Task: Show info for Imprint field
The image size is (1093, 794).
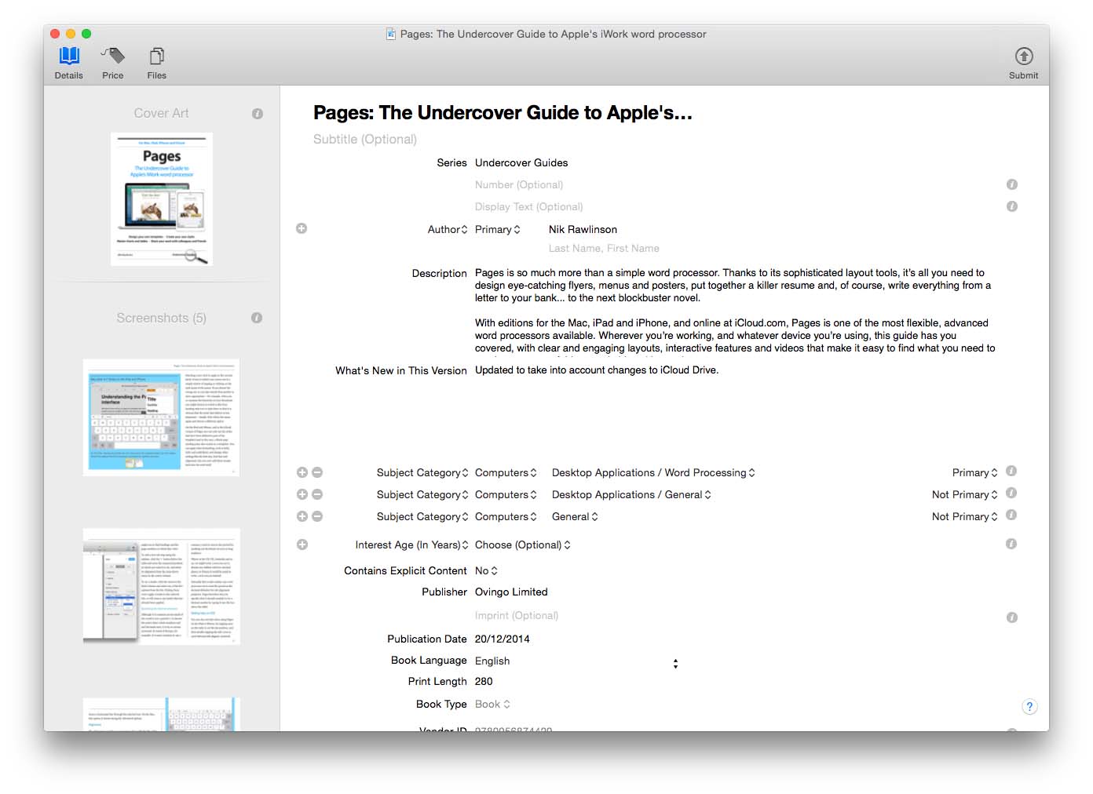Action: point(1012,617)
